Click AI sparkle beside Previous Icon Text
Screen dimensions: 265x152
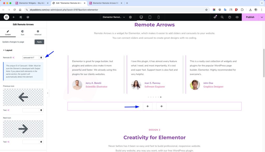(8, 110)
